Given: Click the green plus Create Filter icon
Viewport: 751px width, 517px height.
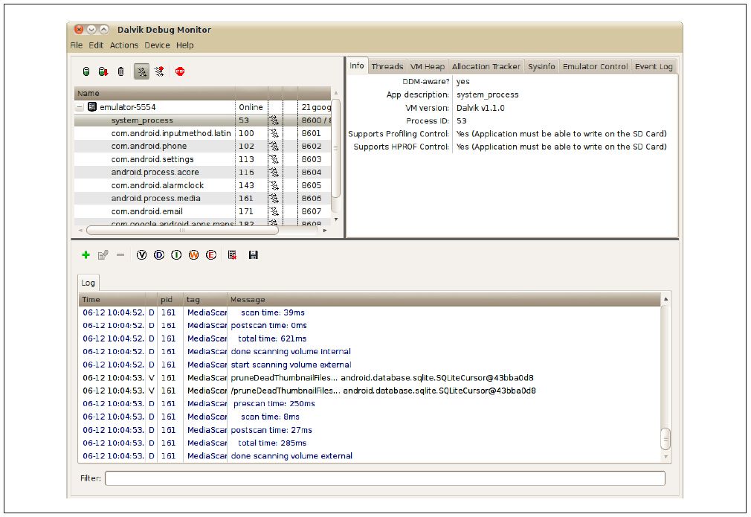Looking at the screenshot, I should [x=86, y=255].
